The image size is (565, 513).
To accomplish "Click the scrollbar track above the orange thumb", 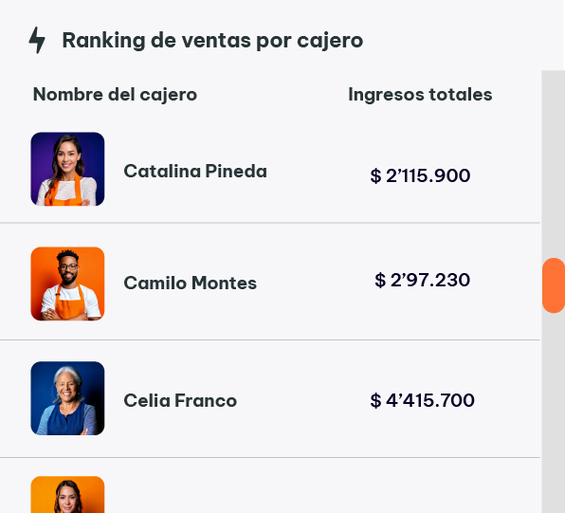I will click(554, 164).
